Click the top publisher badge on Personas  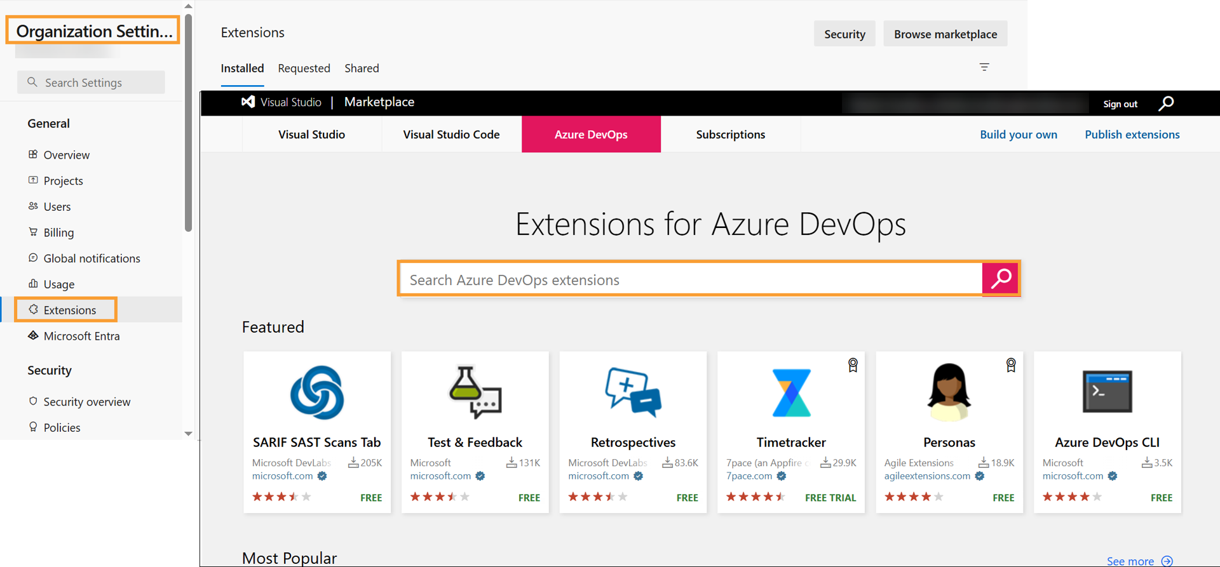pyautogui.click(x=1011, y=365)
